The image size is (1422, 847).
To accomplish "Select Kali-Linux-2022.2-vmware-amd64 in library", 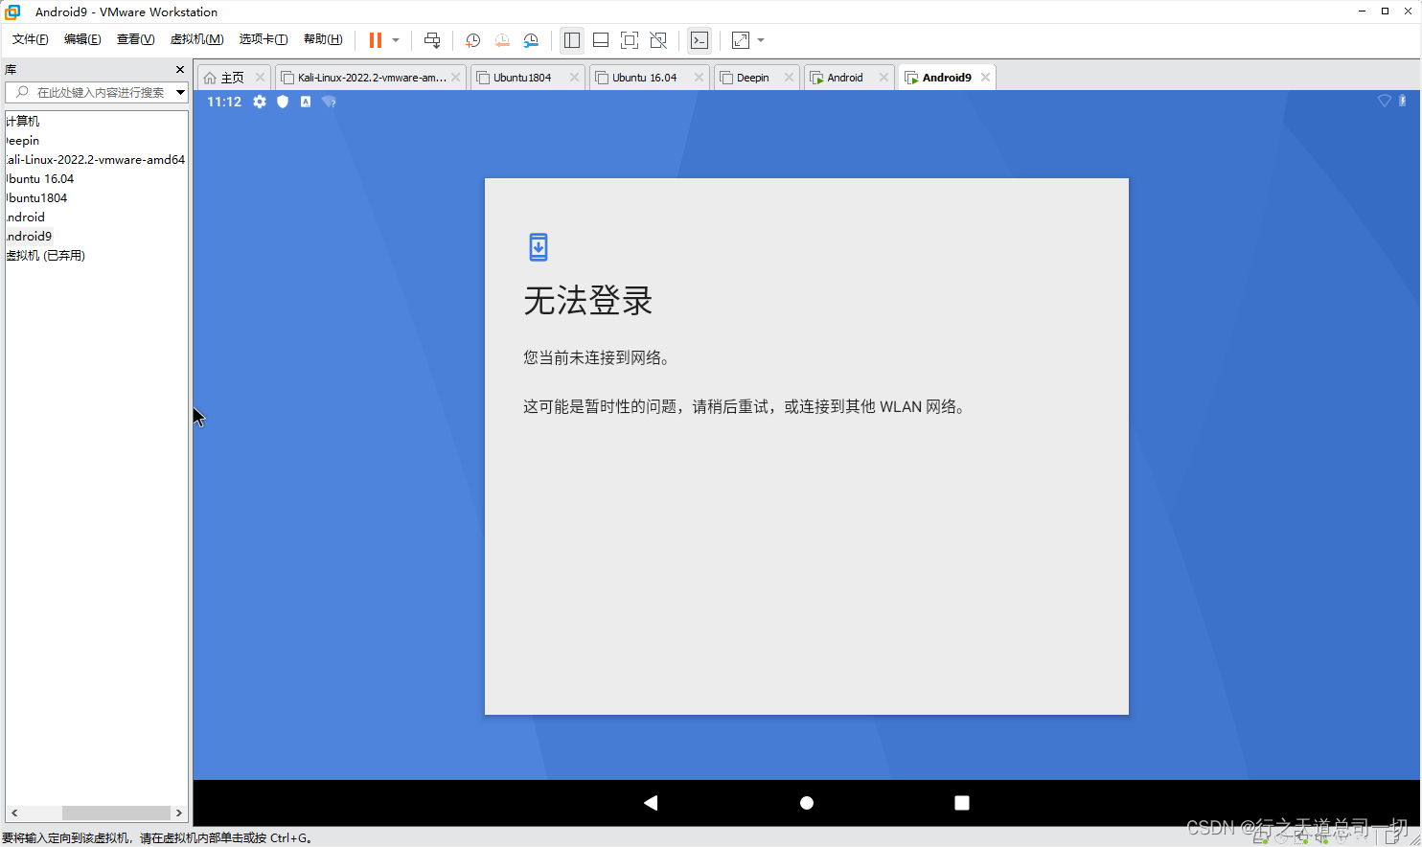I will point(96,159).
